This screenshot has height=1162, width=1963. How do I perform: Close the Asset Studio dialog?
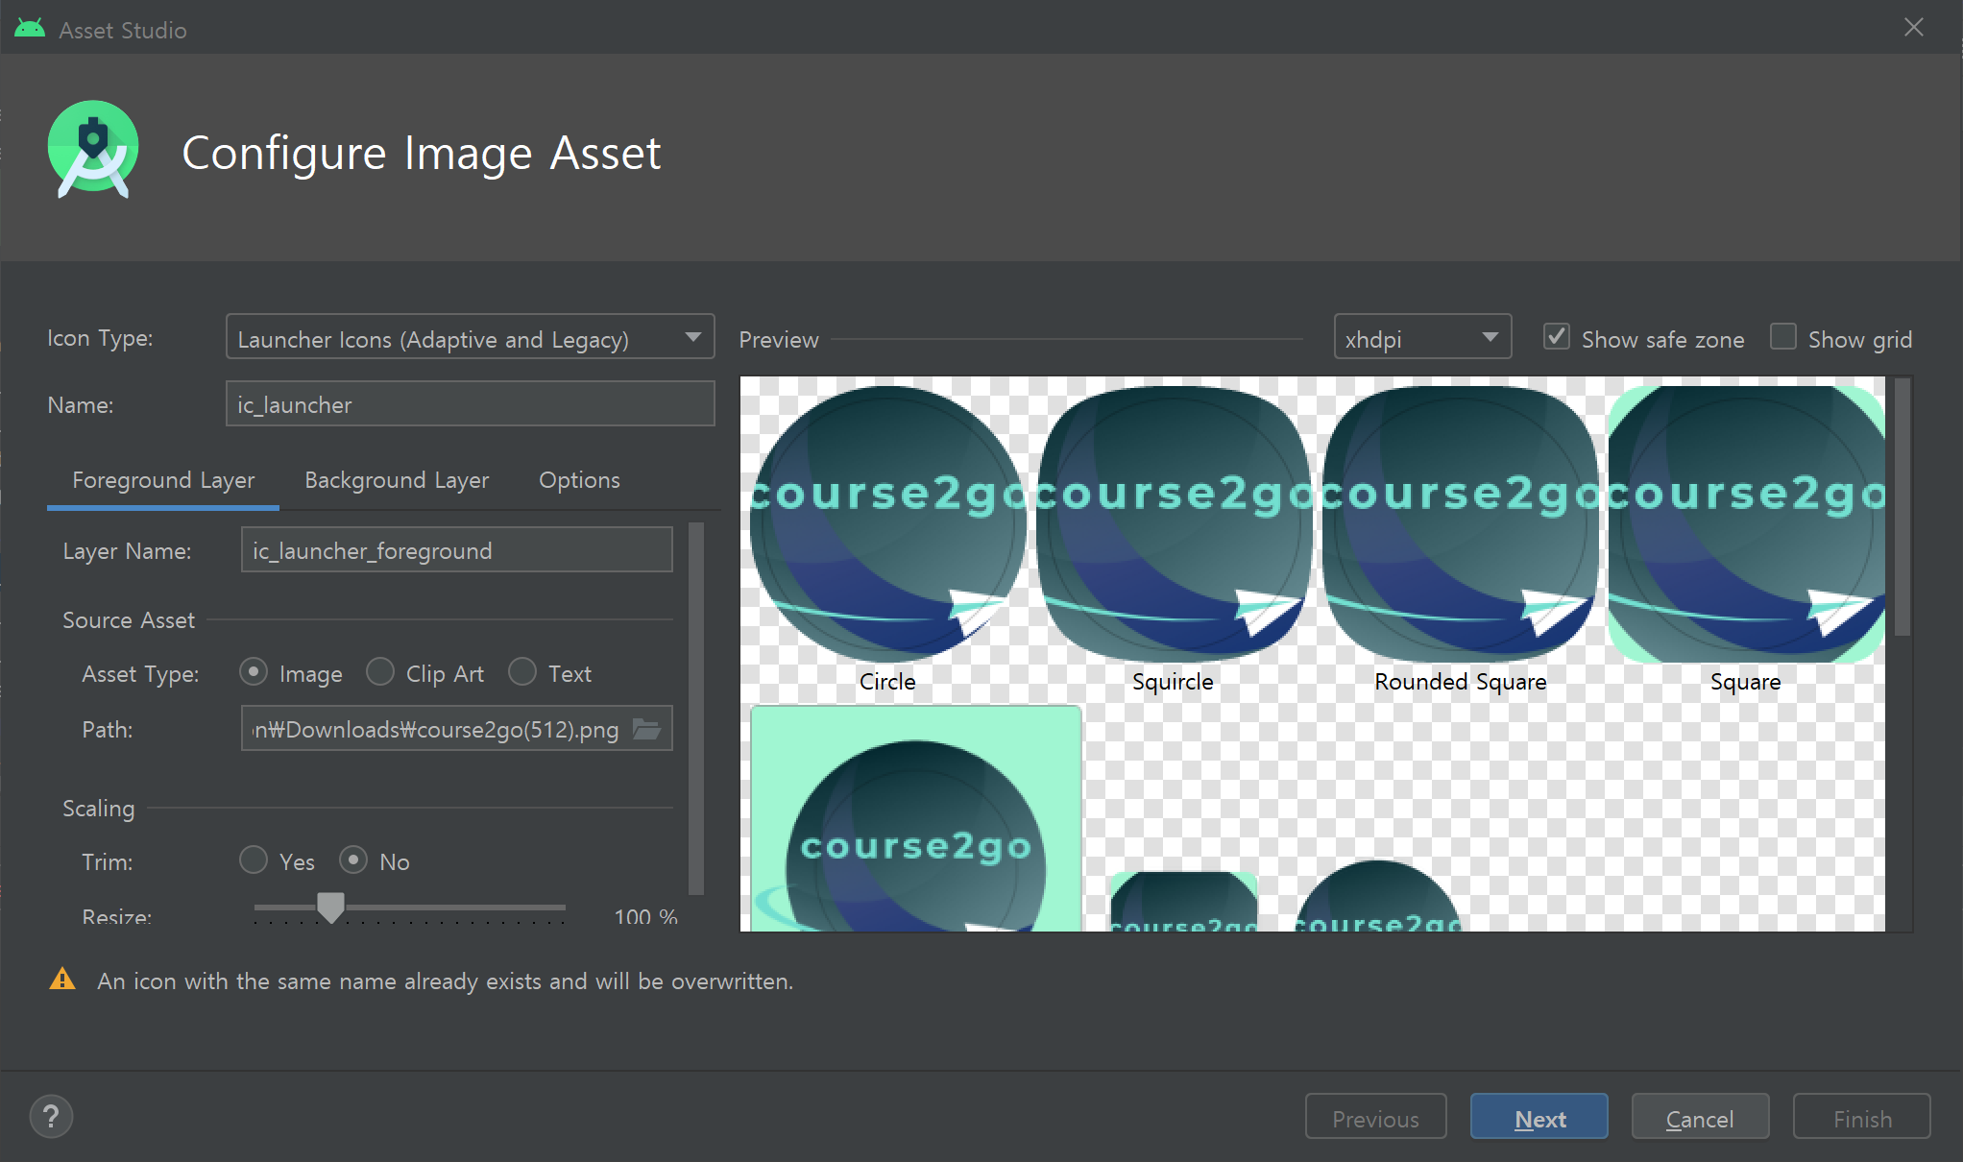pos(1913,28)
